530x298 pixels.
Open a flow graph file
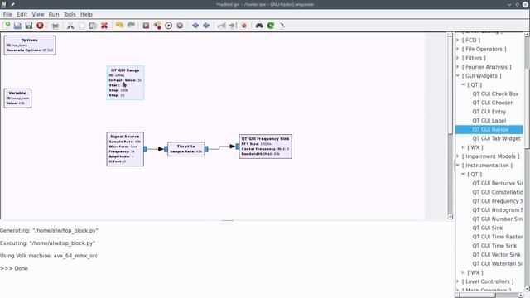[x=17, y=26]
